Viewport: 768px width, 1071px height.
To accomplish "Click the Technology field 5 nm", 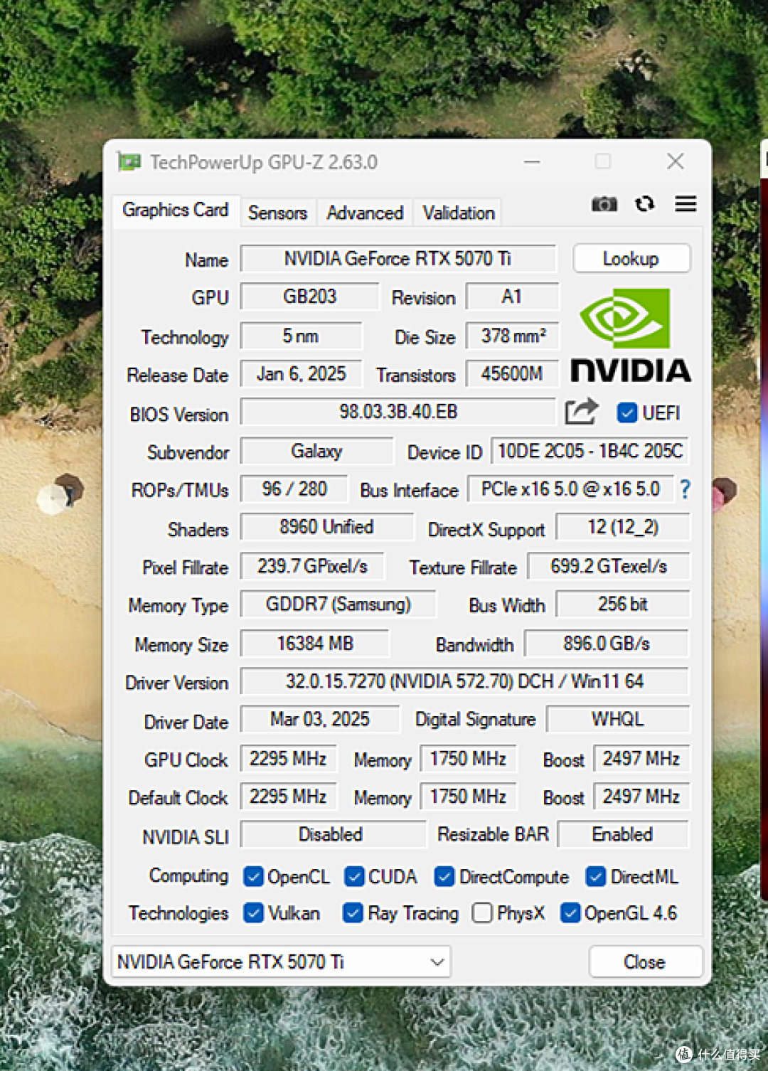I will pyautogui.click(x=301, y=336).
